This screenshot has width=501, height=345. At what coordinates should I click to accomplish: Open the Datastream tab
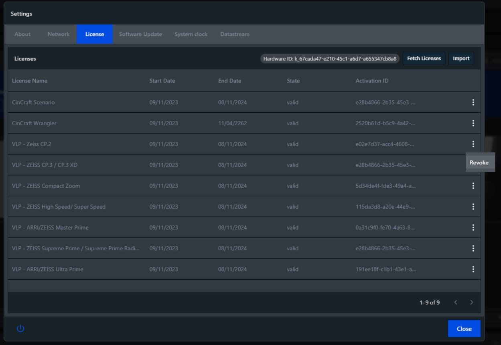click(235, 34)
